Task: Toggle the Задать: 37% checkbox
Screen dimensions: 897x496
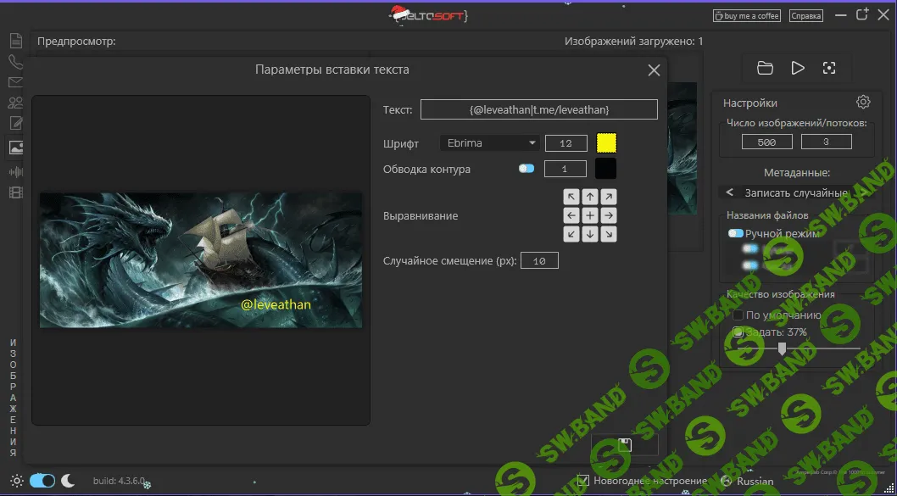Action: coord(738,332)
